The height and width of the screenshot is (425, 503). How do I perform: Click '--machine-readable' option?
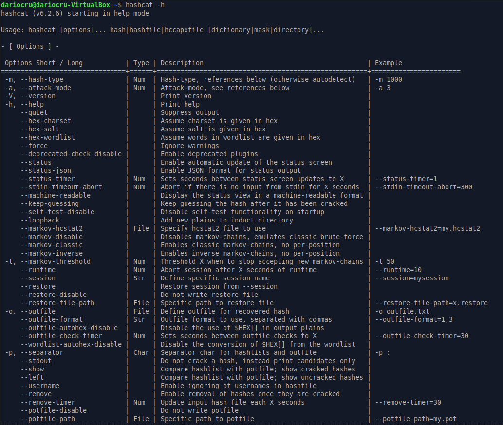click(56, 196)
